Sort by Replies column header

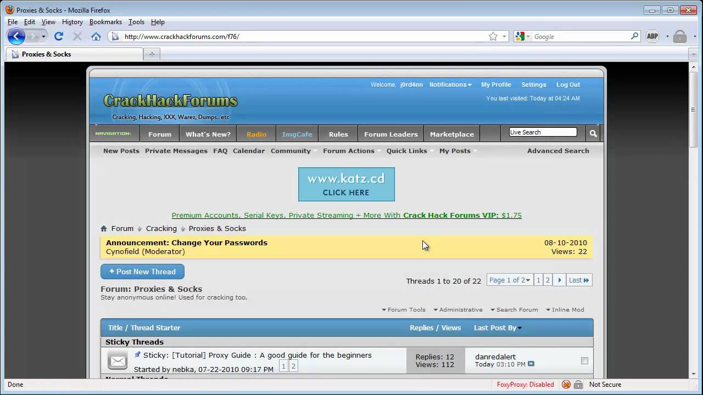tap(421, 328)
